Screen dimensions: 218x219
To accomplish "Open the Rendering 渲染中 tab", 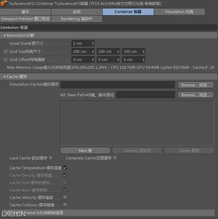I will (77, 19).
